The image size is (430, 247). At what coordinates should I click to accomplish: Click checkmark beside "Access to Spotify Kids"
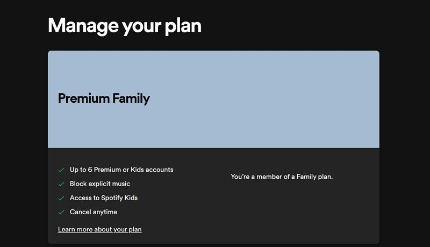click(61, 198)
